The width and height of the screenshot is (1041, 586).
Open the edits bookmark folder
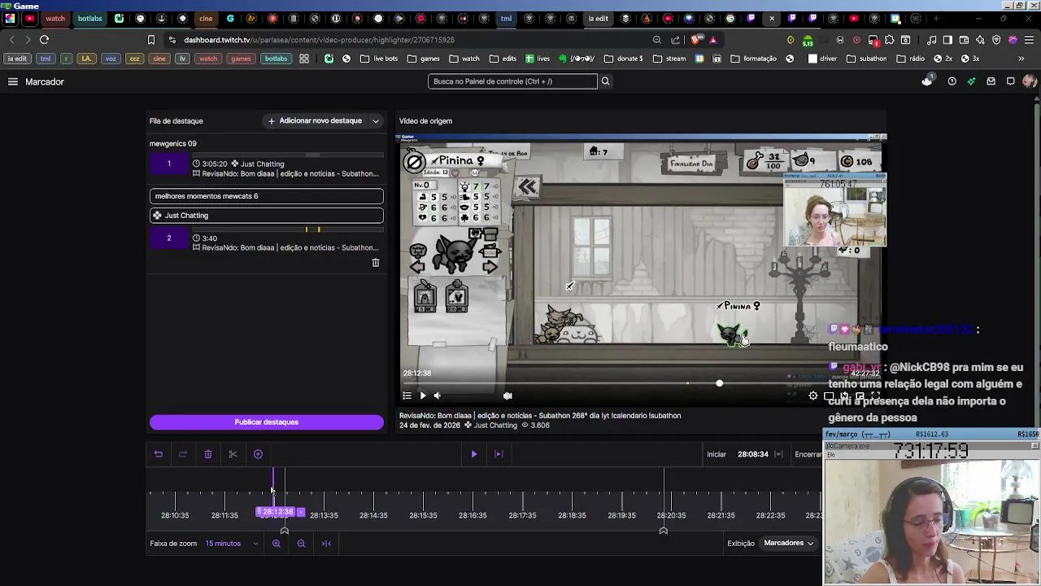pyautogui.click(x=503, y=59)
